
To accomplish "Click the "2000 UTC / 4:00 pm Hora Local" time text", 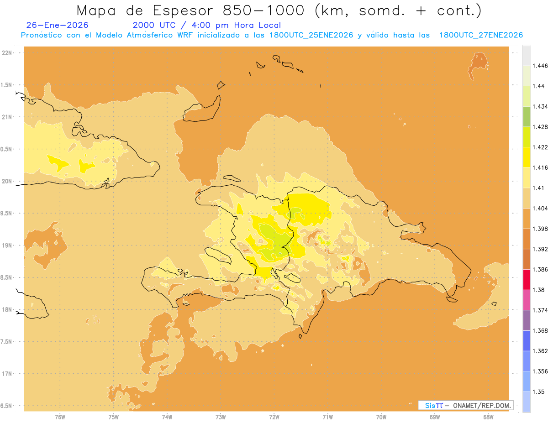I will 207,25.
